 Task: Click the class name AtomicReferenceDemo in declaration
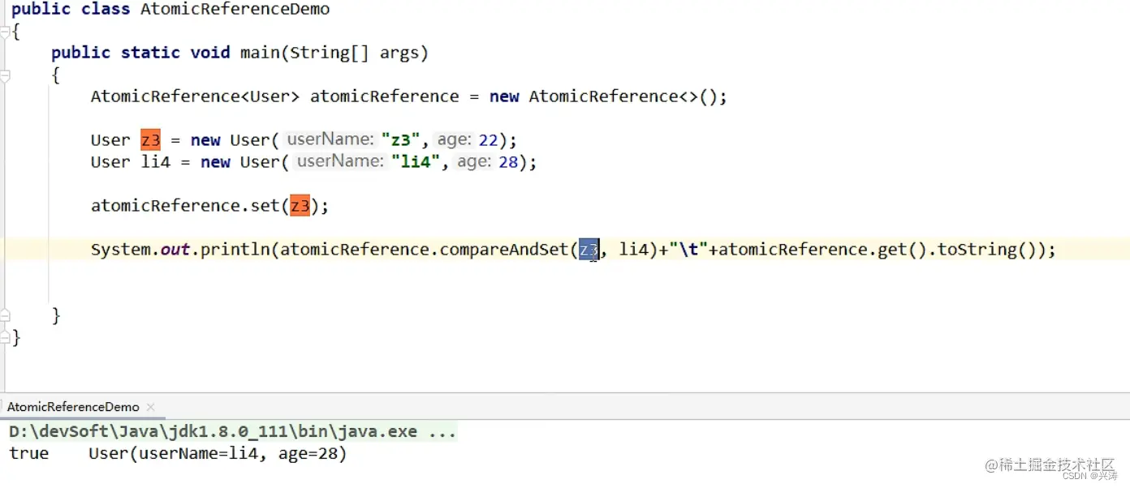point(235,10)
